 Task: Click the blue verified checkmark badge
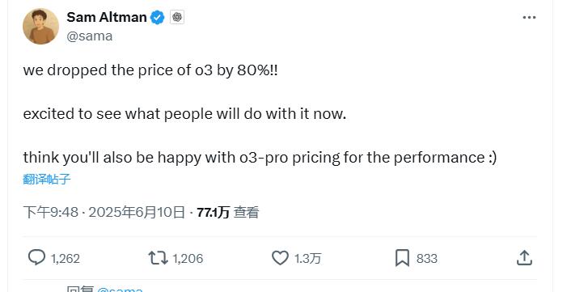(157, 17)
